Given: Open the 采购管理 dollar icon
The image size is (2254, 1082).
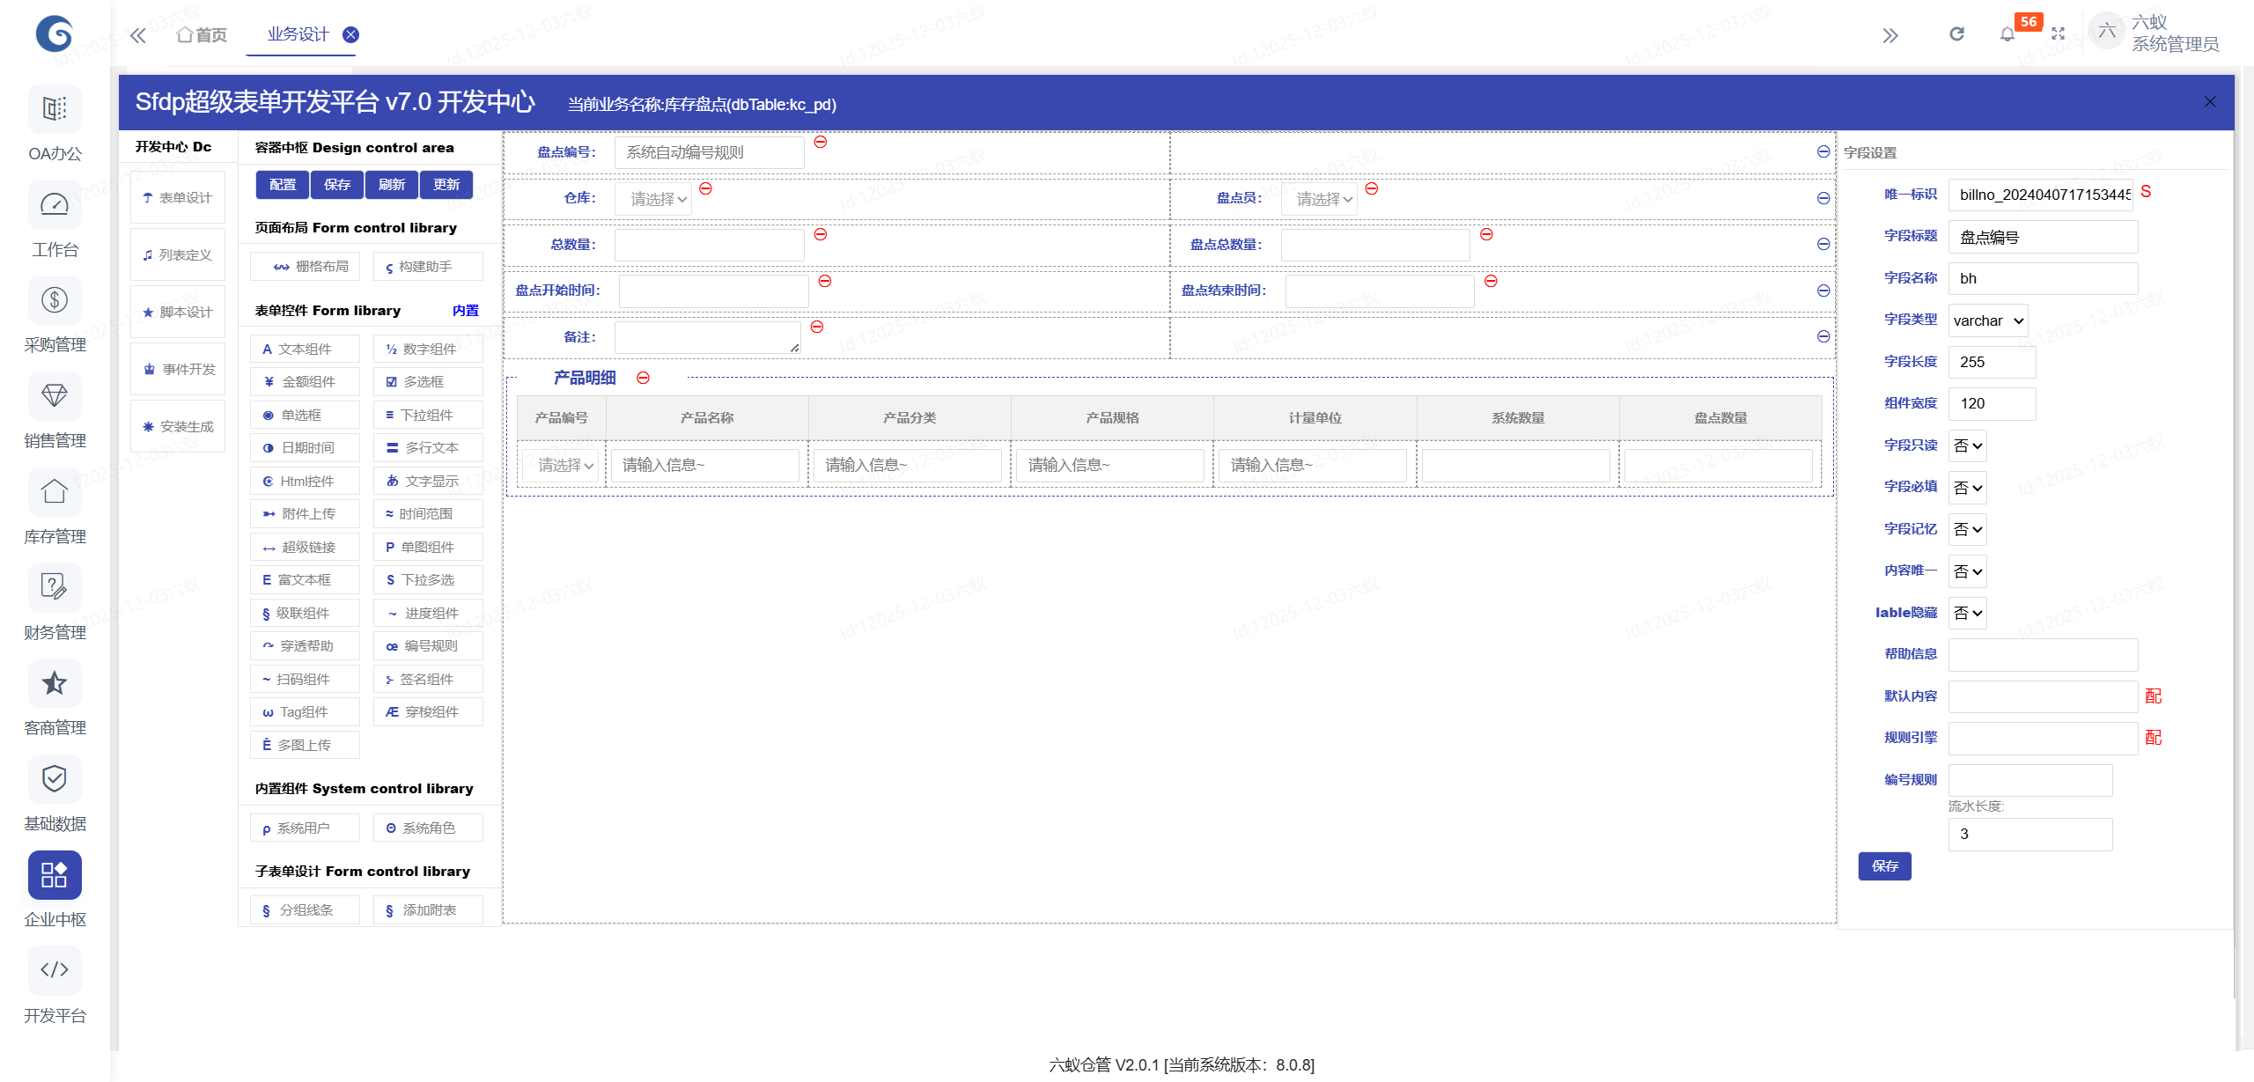Looking at the screenshot, I should tap(55, 301).
